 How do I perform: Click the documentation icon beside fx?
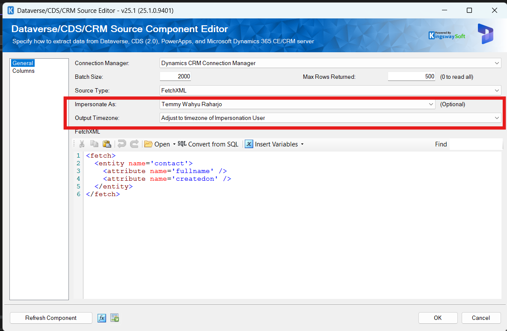tap(115, 318)
